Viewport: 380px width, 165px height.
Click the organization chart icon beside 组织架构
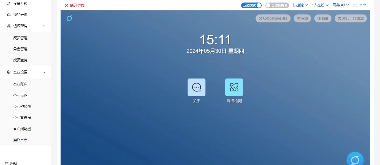pyautogui.click(x=9, y=26)
